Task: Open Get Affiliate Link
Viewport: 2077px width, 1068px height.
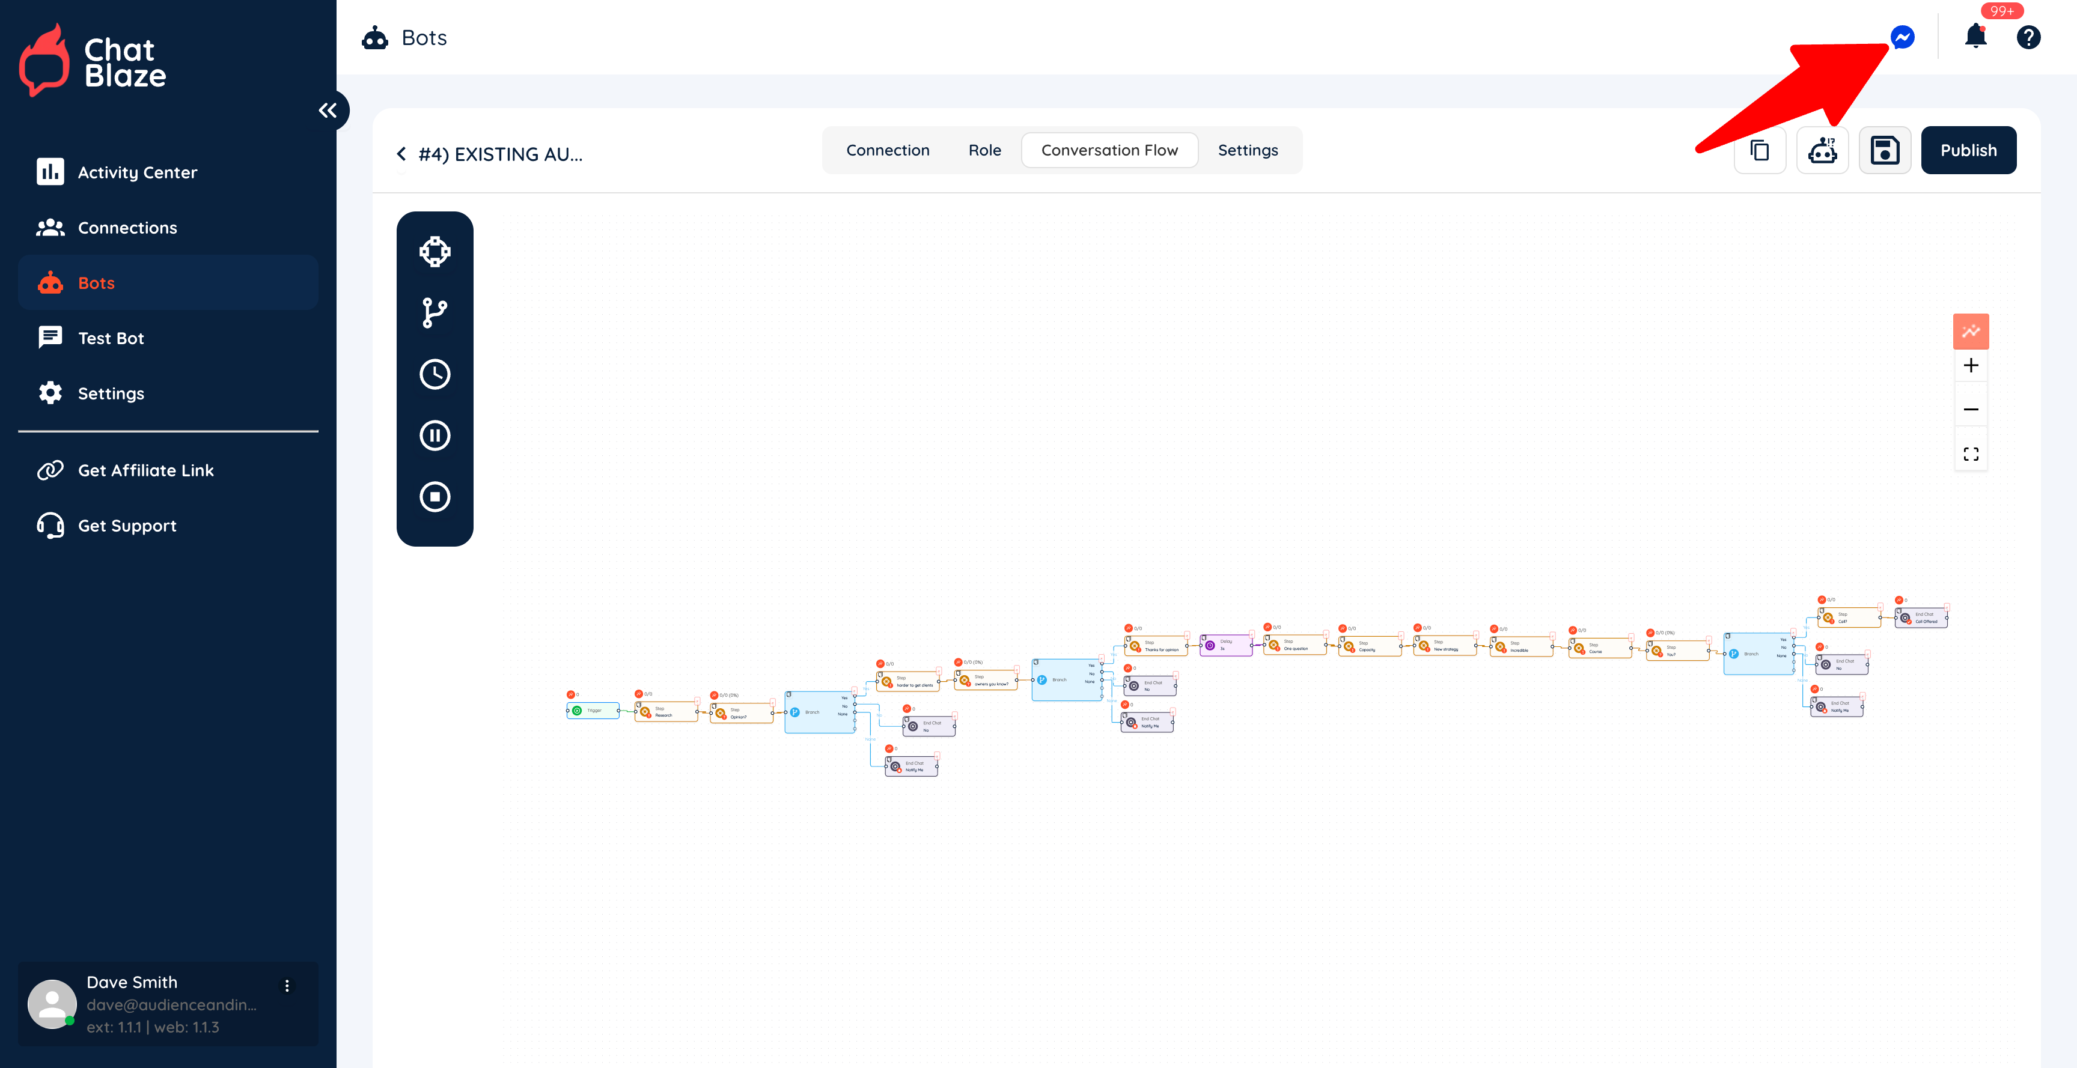Action: pyautogui.click(x=145, y=470)
